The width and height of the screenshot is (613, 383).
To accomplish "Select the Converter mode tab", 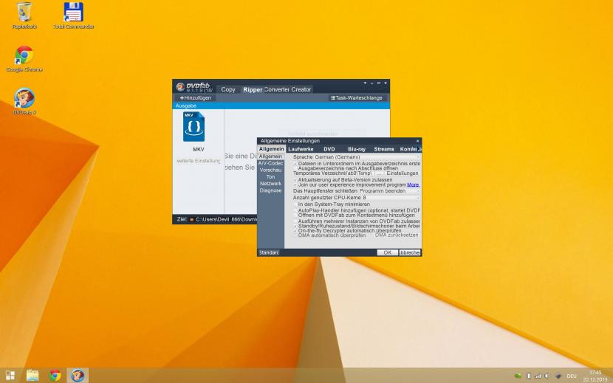I will coord(276,89).
